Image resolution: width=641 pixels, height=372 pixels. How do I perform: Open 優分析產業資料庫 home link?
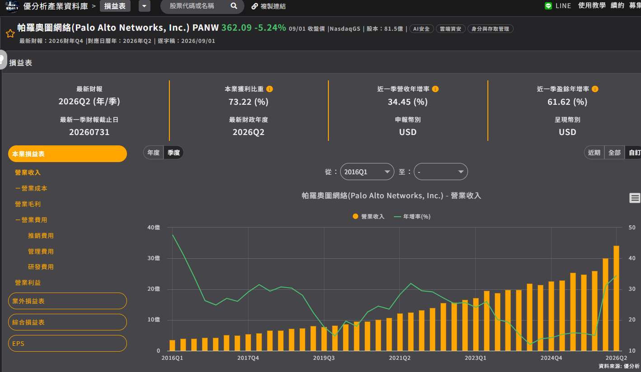click(56, 6)
